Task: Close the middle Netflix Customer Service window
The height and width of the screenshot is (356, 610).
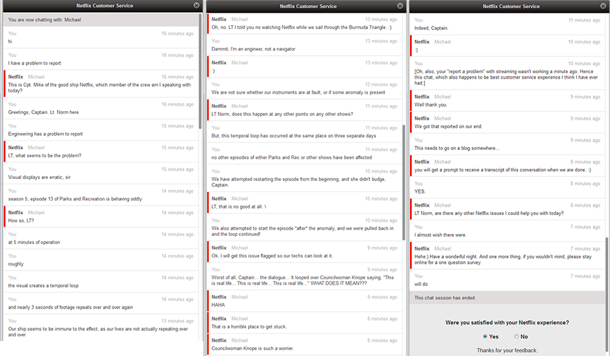Action: coord(400,6)
